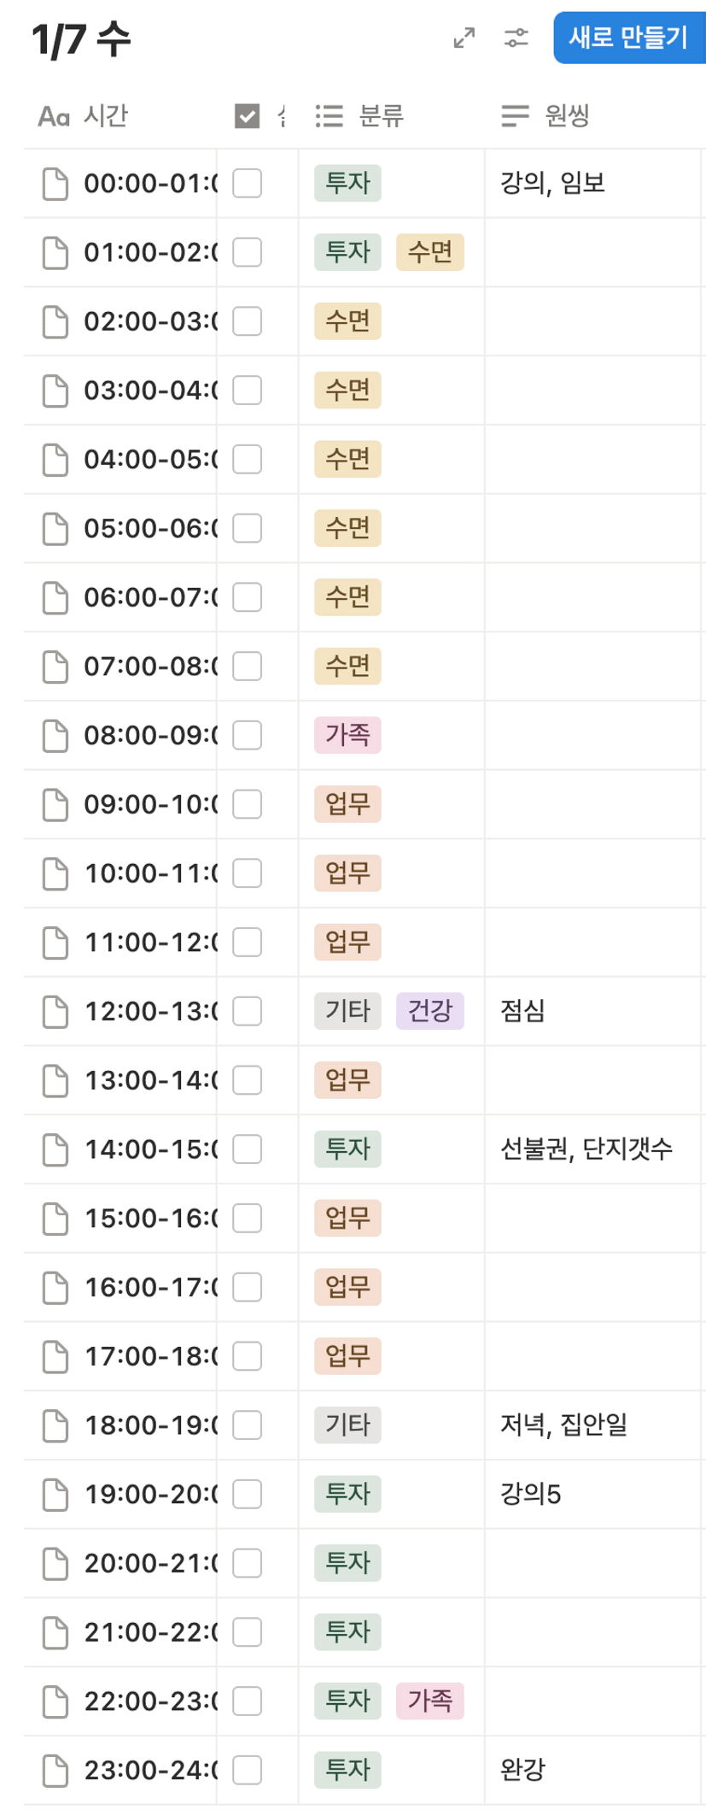Click the checkbox column header icon
Screen dimensions: 706x1816
247,115
